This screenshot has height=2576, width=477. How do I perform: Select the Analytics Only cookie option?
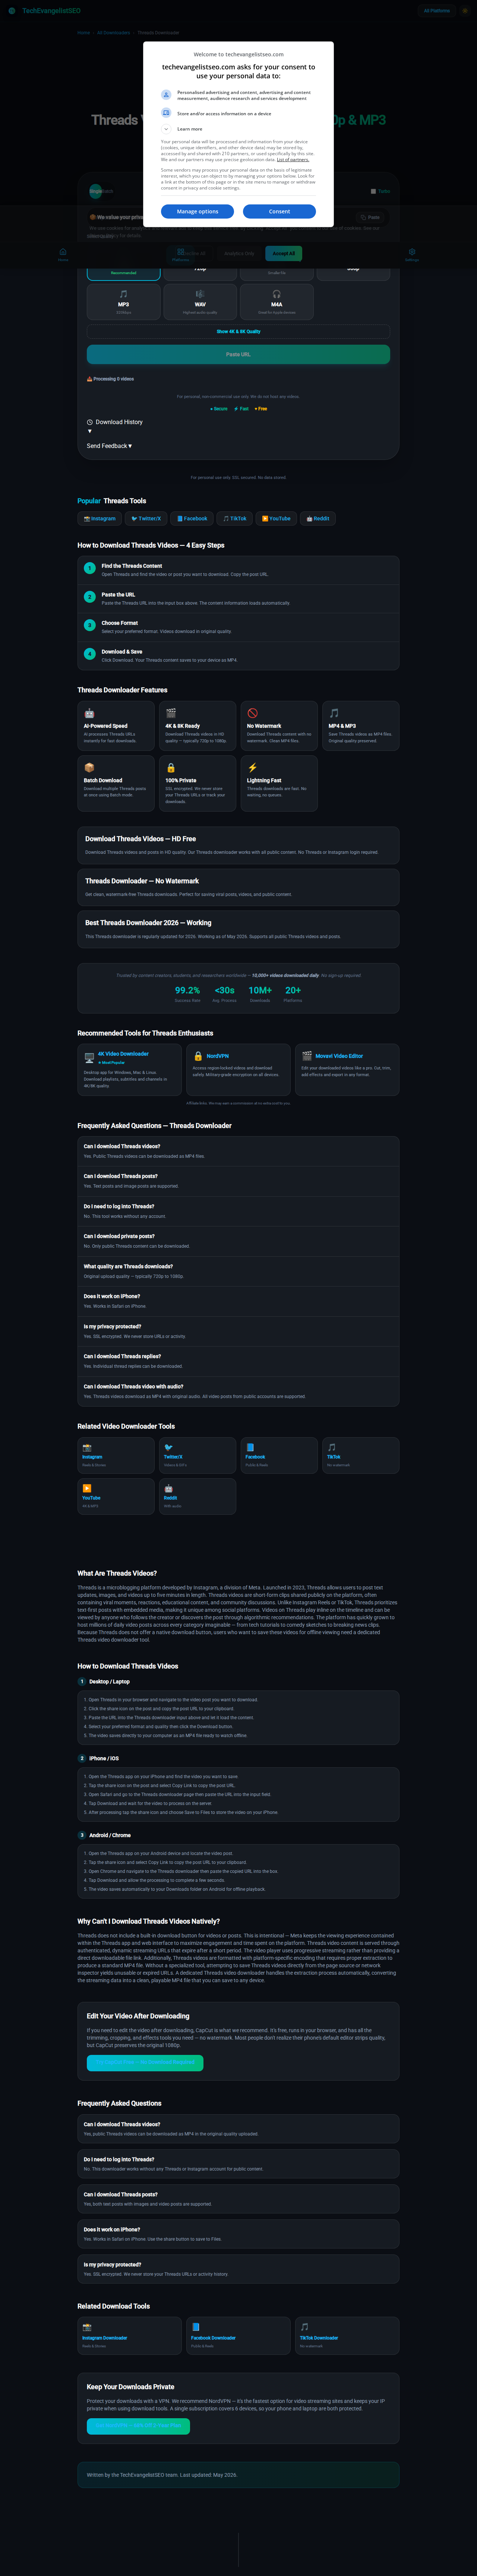click(x=239, y=253)
